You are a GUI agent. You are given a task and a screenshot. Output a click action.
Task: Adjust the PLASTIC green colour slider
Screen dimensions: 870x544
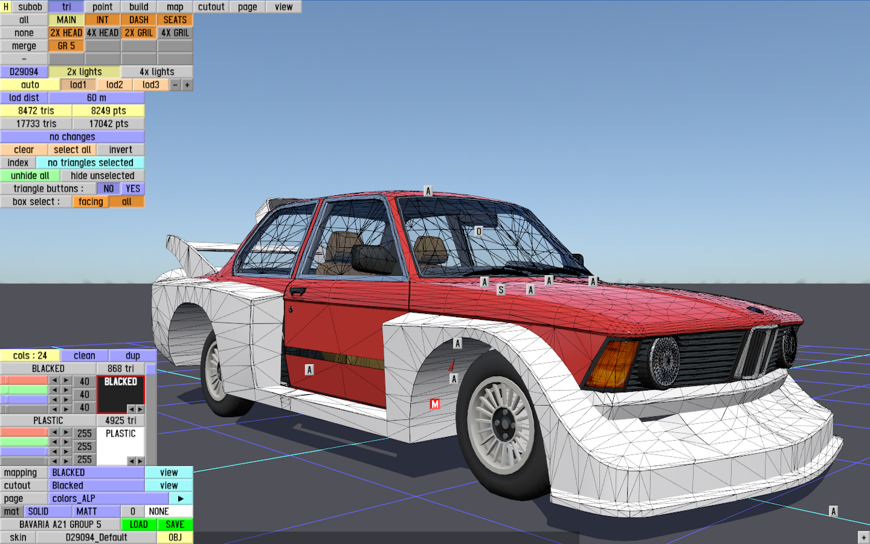tap(24, 442)
